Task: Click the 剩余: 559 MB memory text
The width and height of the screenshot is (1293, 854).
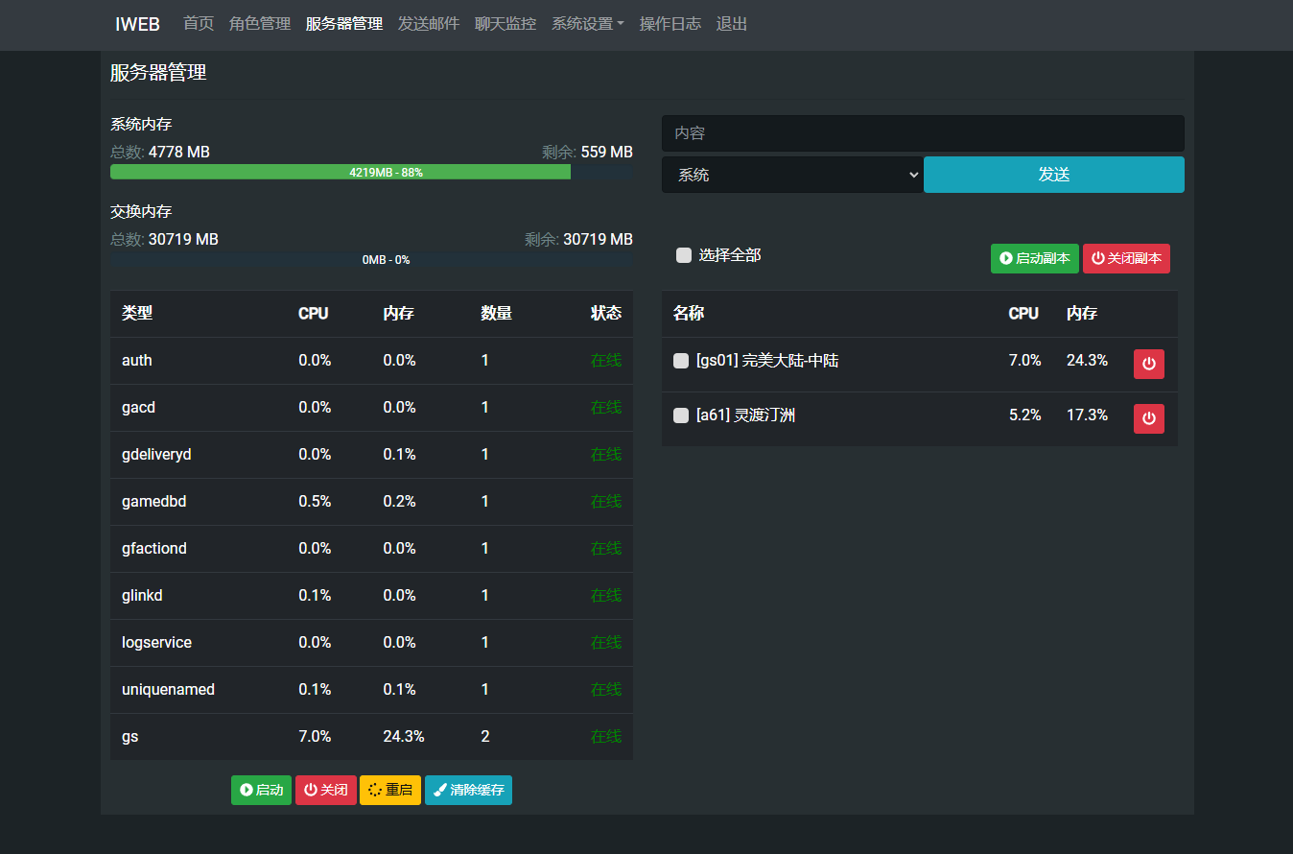Action: (587, 153)
